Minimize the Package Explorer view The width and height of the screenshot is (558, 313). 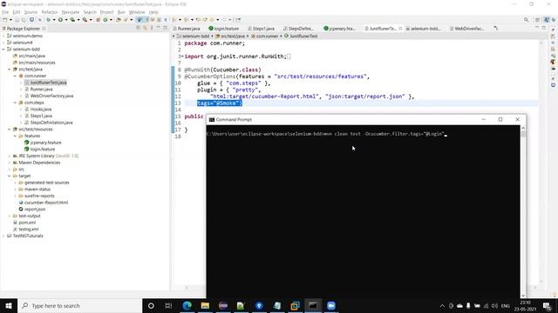click(x=159, y=28)
